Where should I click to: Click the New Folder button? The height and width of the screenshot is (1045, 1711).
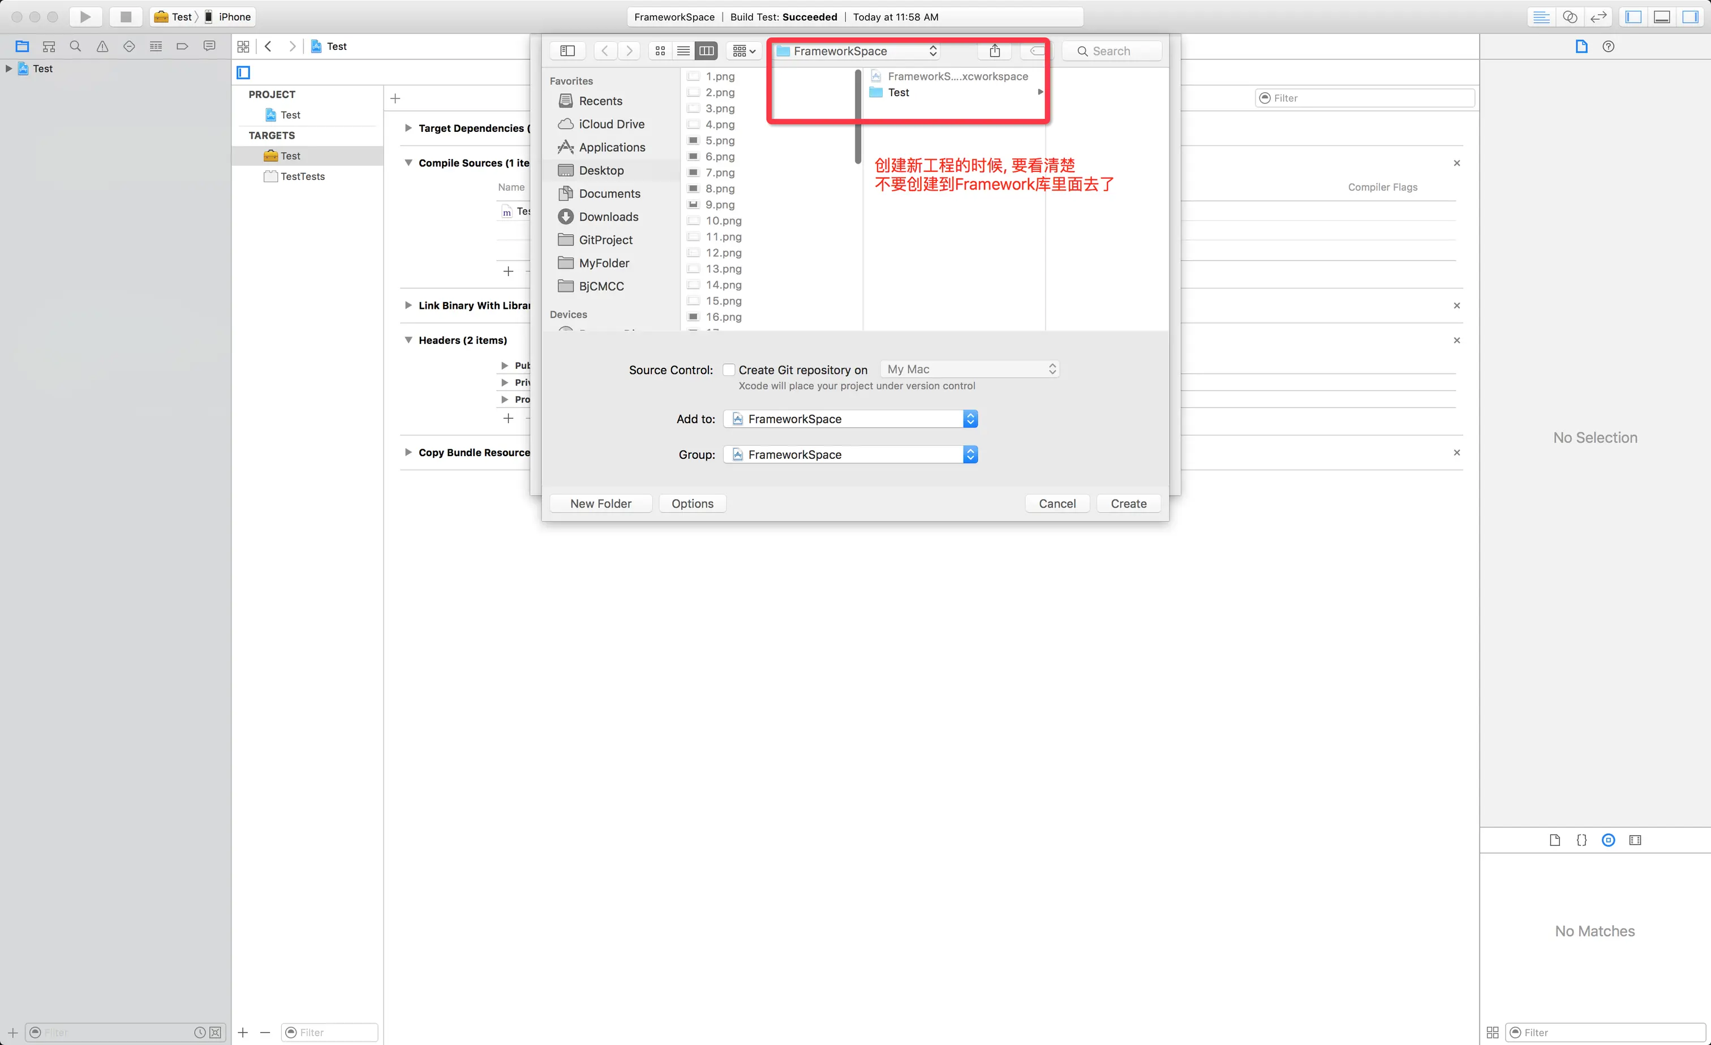pos(601,504)
